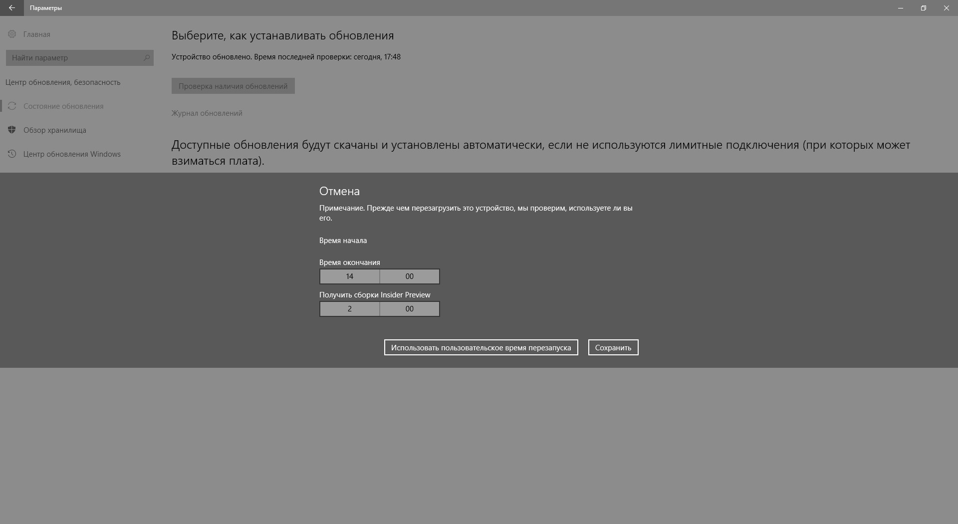Open the Обзор хранилища section
The width and height of the screenshot is (958, 524).
(x=55, y=130)
